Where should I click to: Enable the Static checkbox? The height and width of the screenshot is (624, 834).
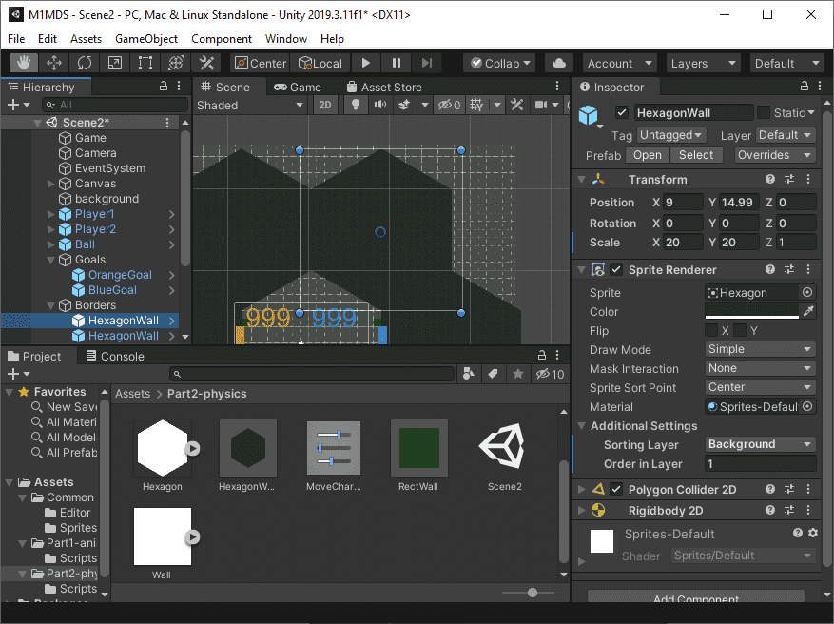click(764, 112)
